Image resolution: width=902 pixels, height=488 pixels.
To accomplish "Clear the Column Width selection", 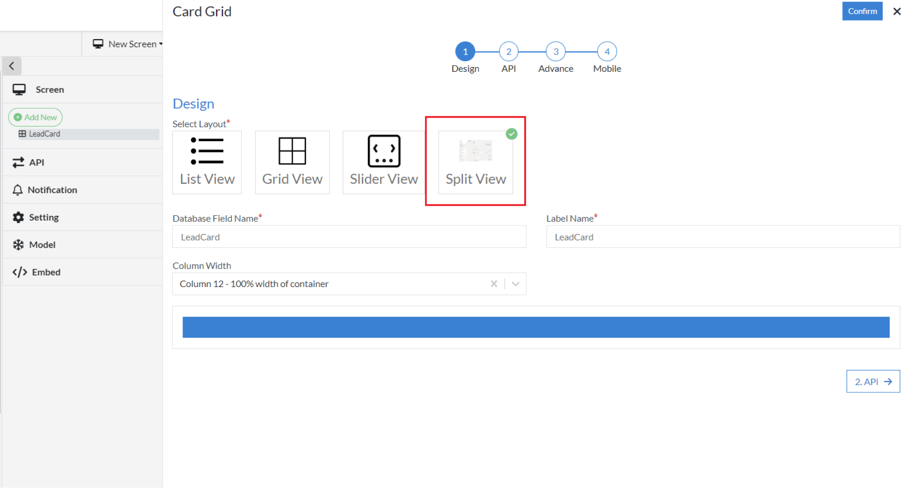I will 494,284.
